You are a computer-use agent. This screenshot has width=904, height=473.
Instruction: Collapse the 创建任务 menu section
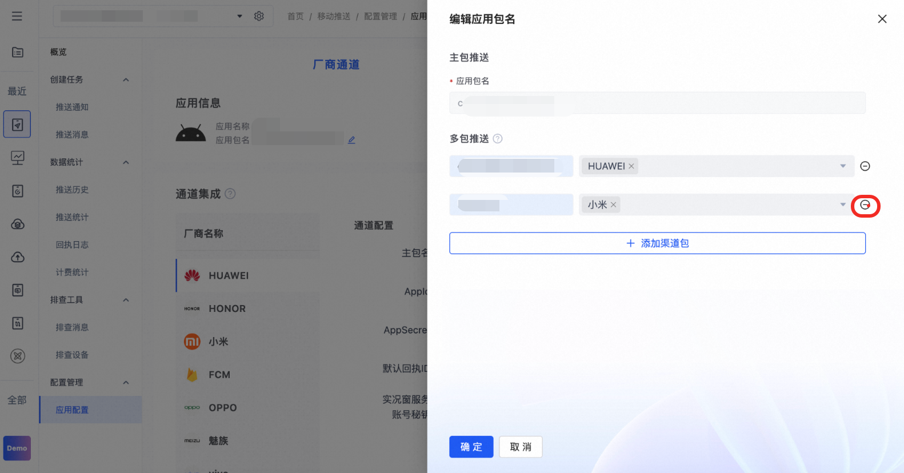tap(126, 79)
